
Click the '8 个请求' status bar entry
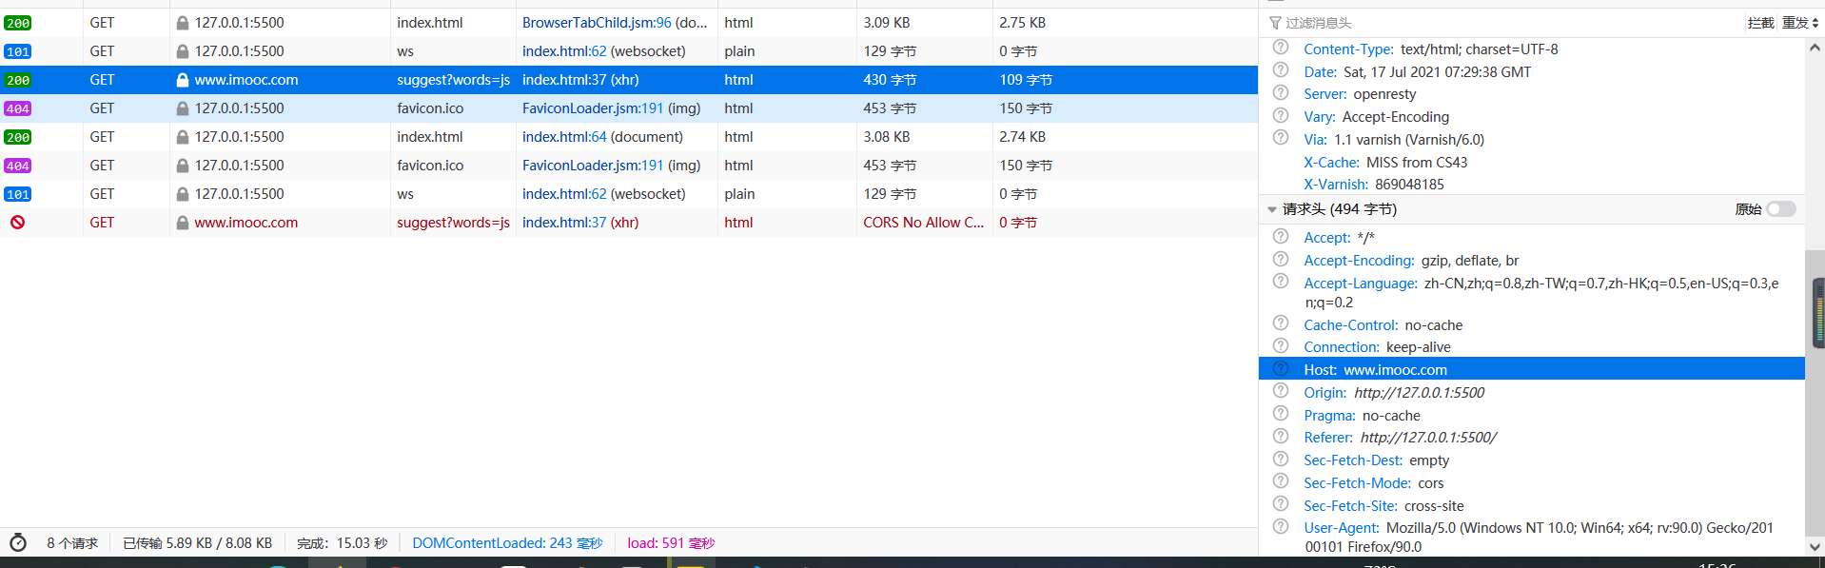pyautogui.click(x=72, y=543)
